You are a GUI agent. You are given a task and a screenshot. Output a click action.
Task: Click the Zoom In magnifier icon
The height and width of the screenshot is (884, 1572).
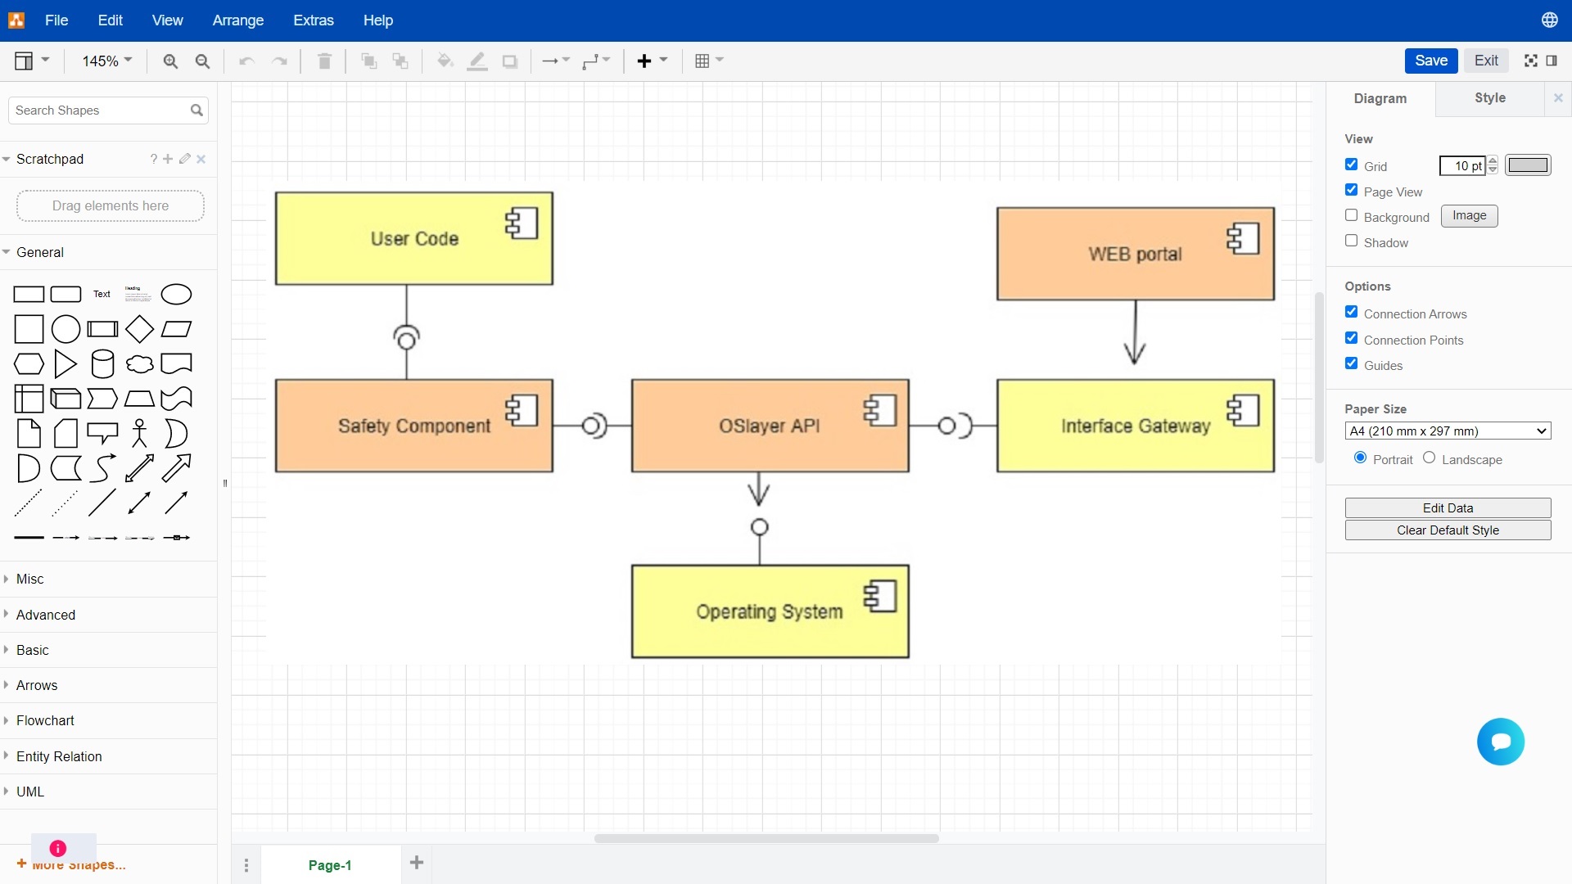click(170, 61)
